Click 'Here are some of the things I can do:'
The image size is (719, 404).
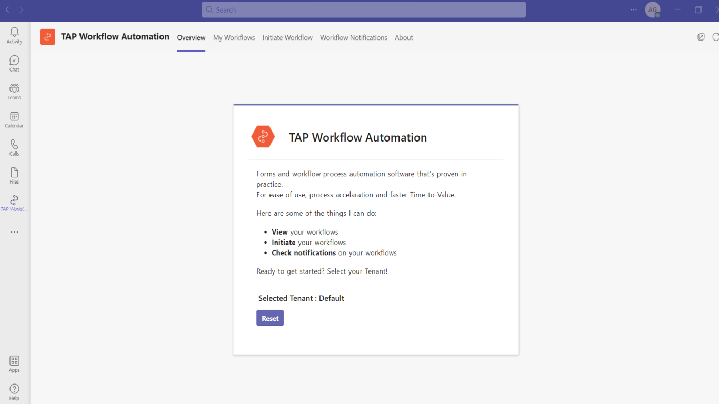tap(317, 213)
